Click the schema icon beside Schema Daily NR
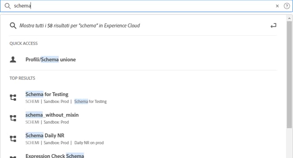 click(13, 139)
